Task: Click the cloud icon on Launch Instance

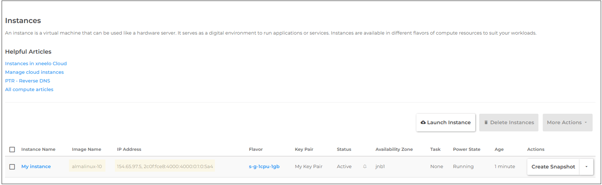Action: (x=423, y=123)
